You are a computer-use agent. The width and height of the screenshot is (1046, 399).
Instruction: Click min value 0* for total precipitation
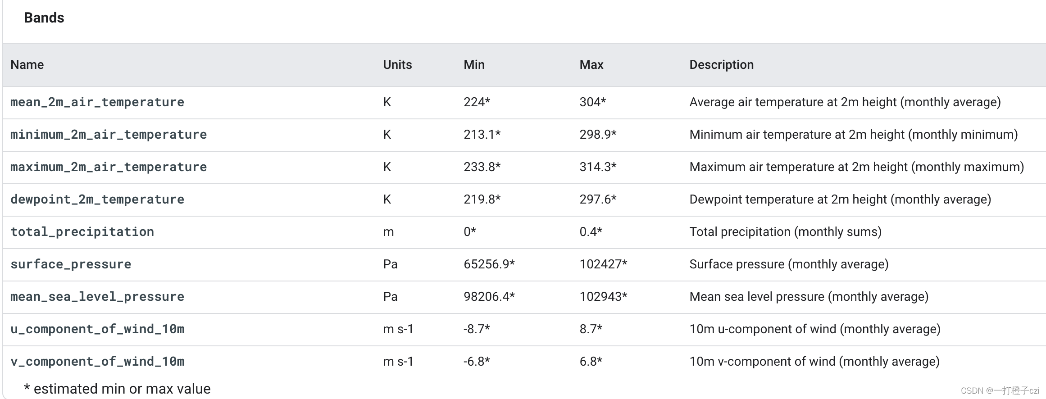[x=470, y=232]
